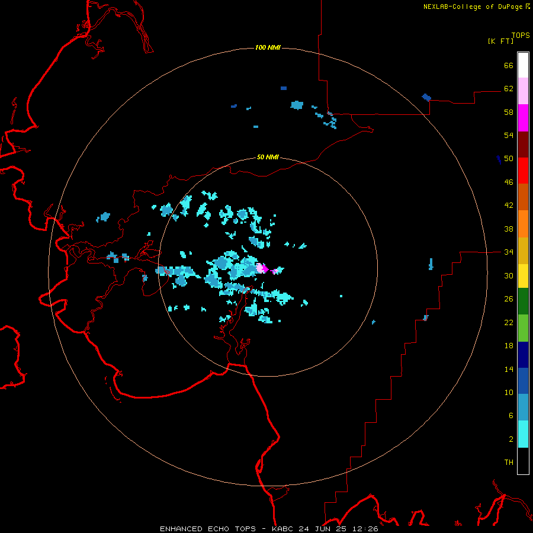
Task: Click the 2 scale label
Action: click(x=511, y=439)
